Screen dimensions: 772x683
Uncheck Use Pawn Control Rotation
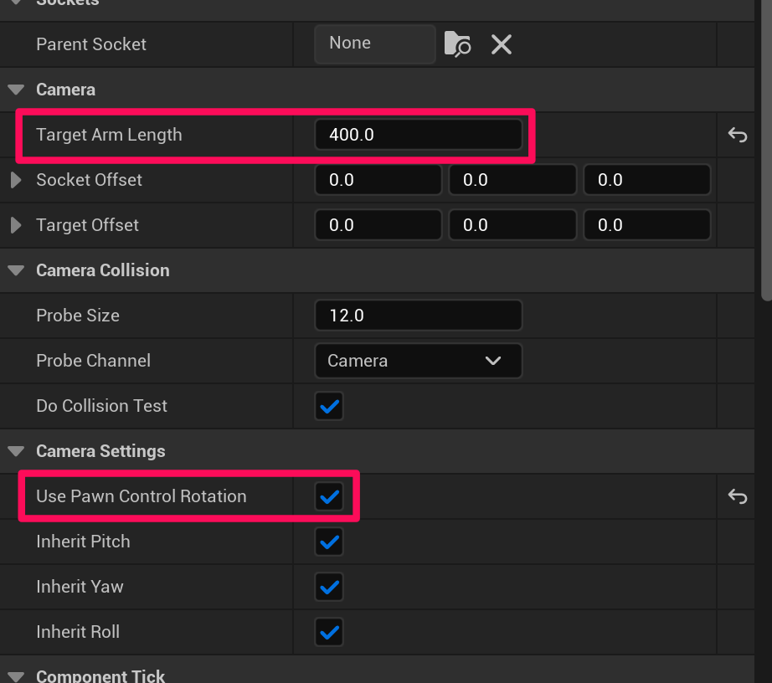(329, 496)
